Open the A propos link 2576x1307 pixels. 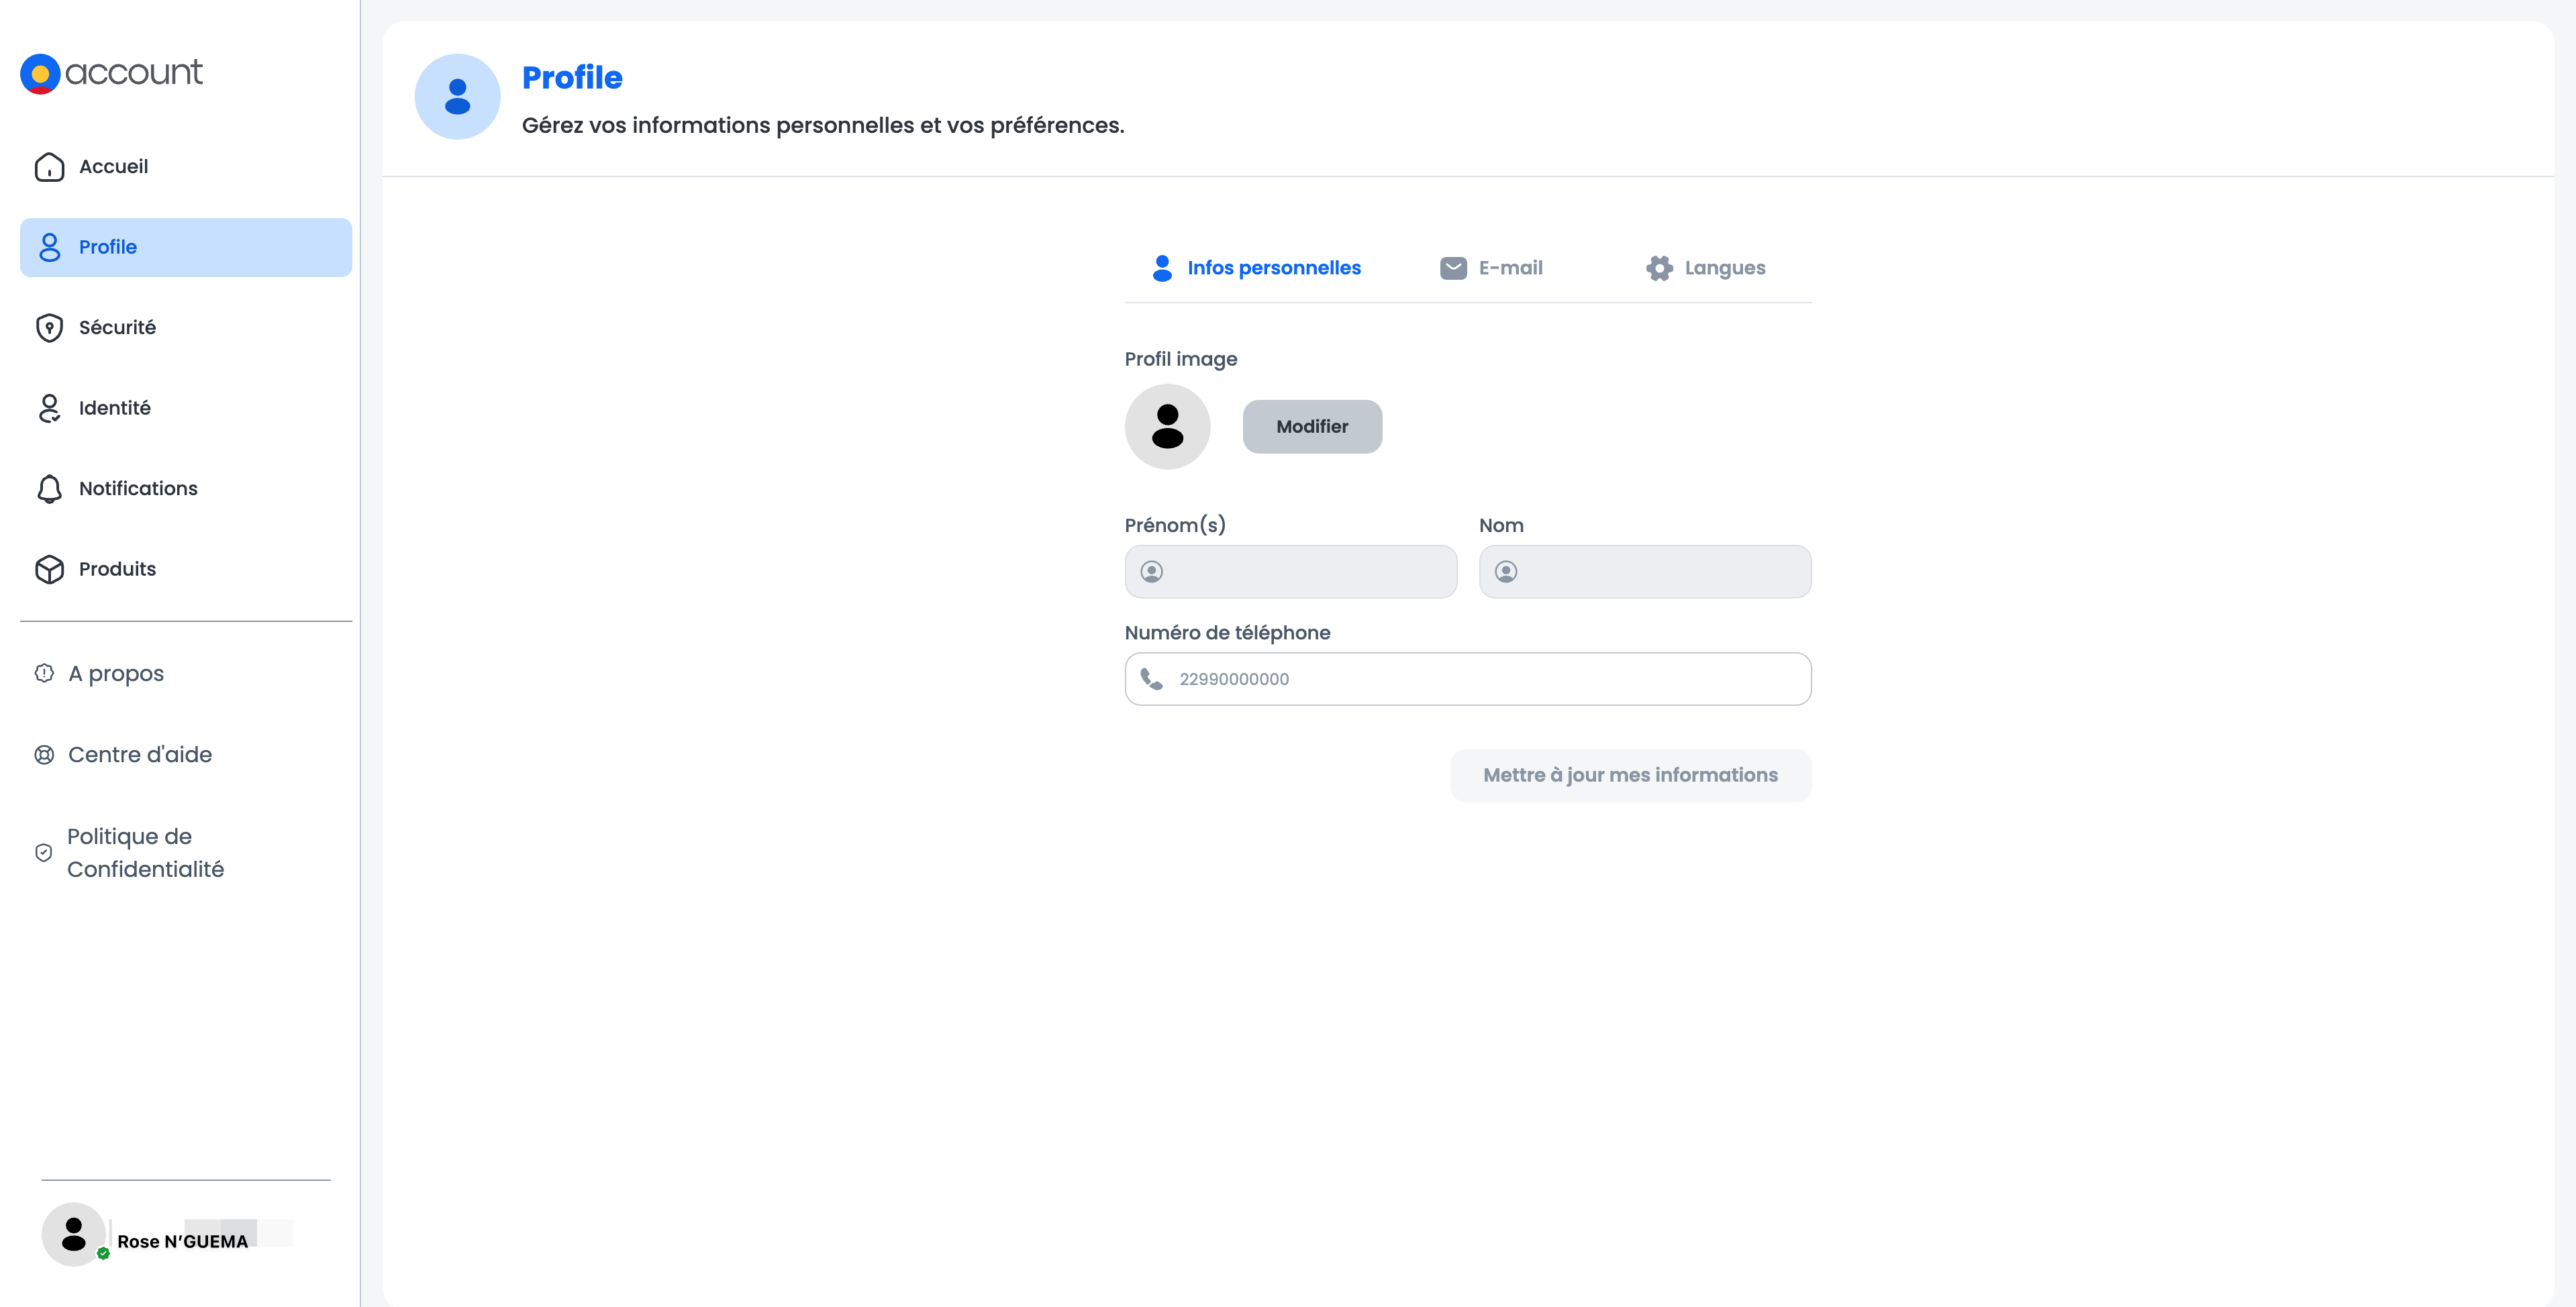pyautogui.click(x=115, y=674)
